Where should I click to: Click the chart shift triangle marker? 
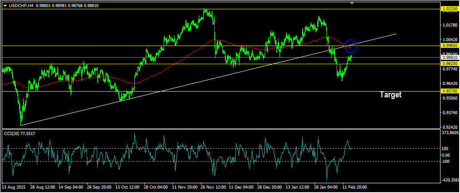352,3
